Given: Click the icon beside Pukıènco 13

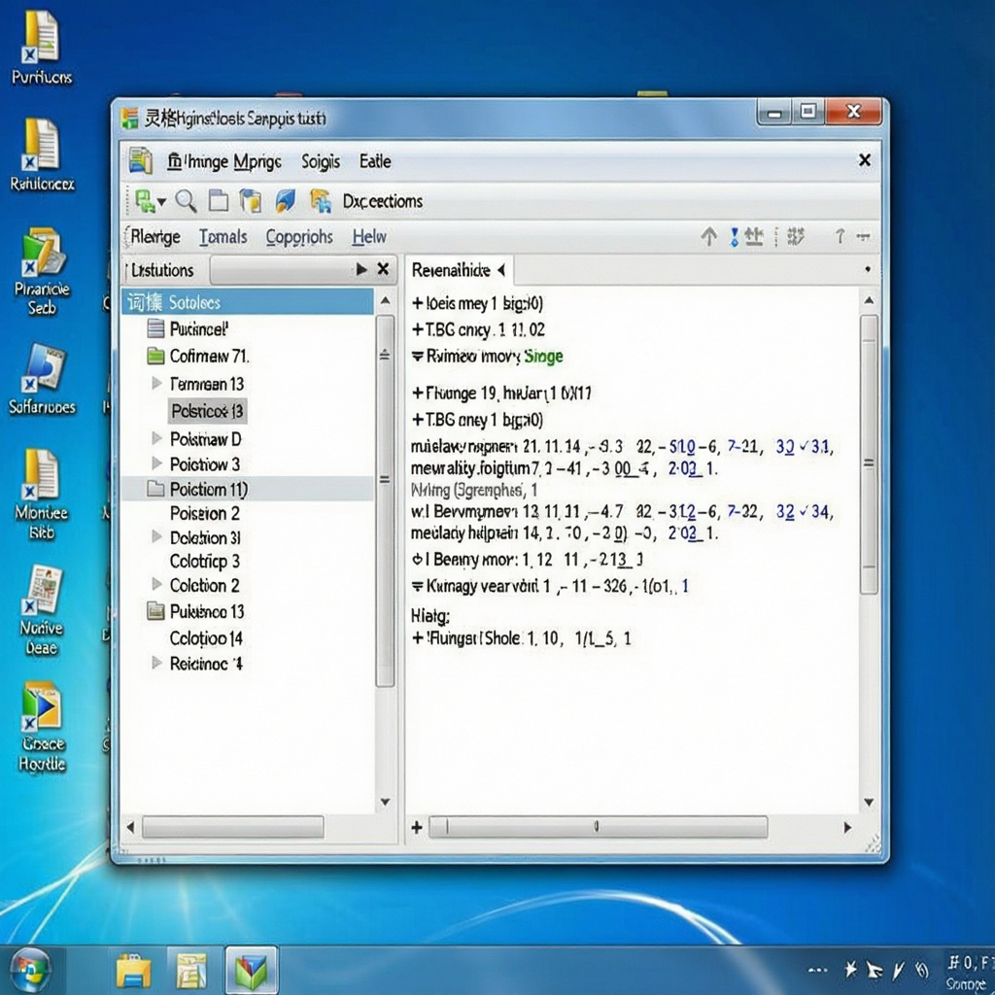Looking at the screenshot, I should click(x=155, y=611).
